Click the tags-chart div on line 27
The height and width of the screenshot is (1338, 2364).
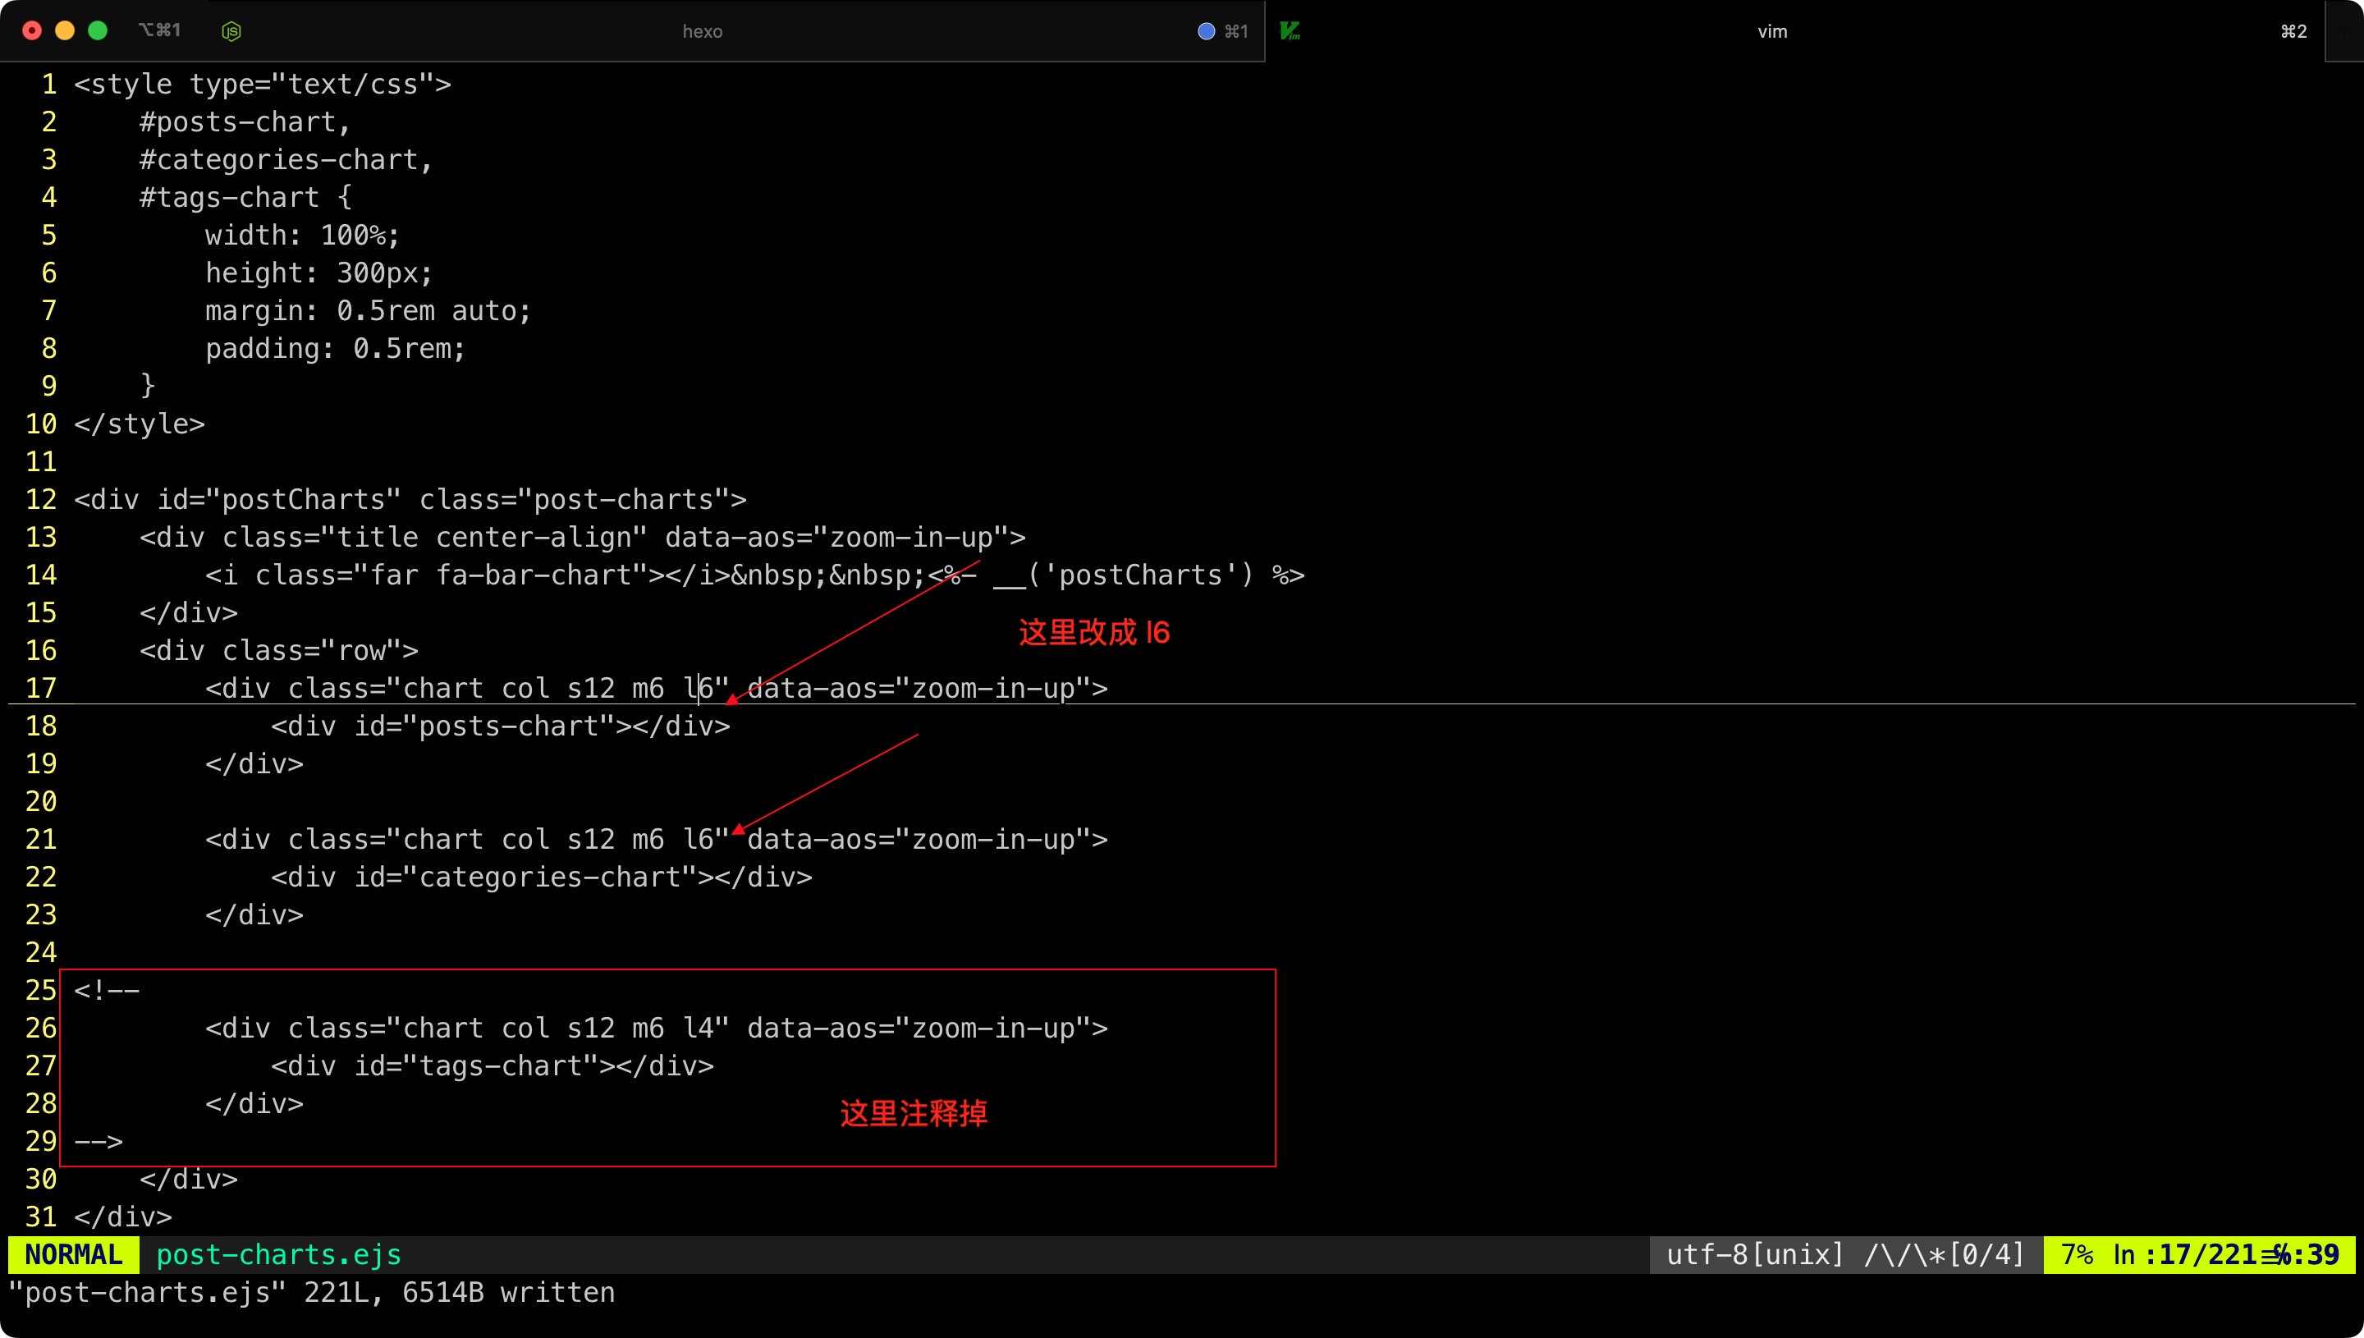(492, 1066)
